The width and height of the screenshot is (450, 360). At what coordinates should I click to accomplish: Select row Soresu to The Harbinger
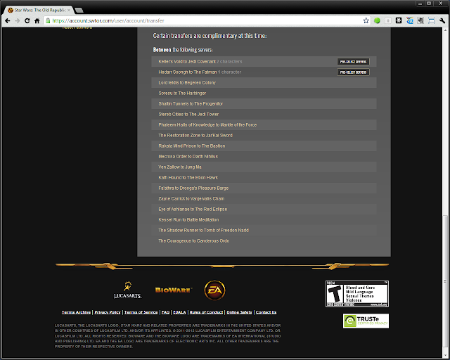pos(264,94)
